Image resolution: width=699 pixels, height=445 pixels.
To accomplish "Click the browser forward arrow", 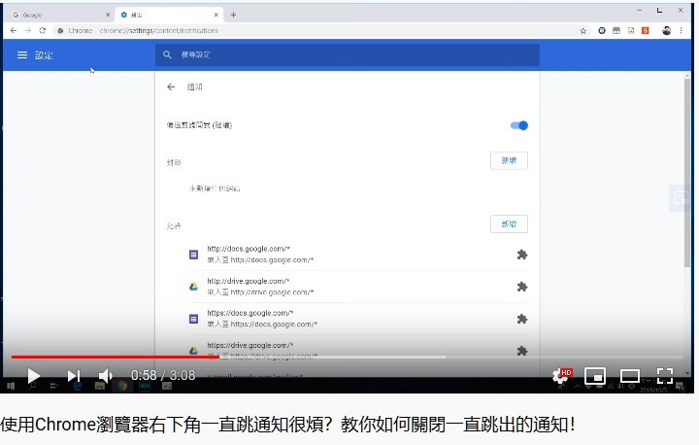I will pyautogui.click(x=27, y=30).
